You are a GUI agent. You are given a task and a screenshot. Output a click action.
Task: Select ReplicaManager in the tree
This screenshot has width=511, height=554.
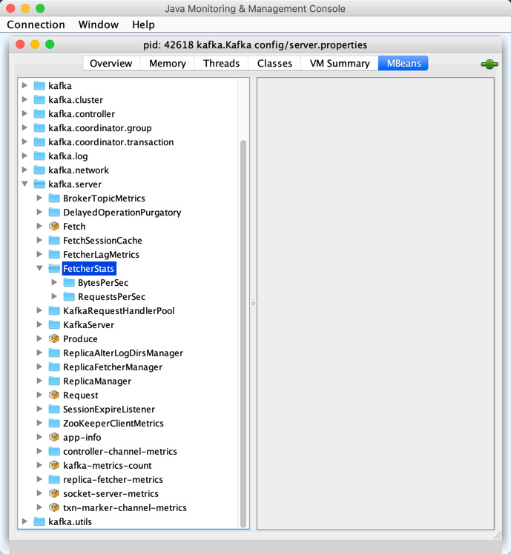96,381
